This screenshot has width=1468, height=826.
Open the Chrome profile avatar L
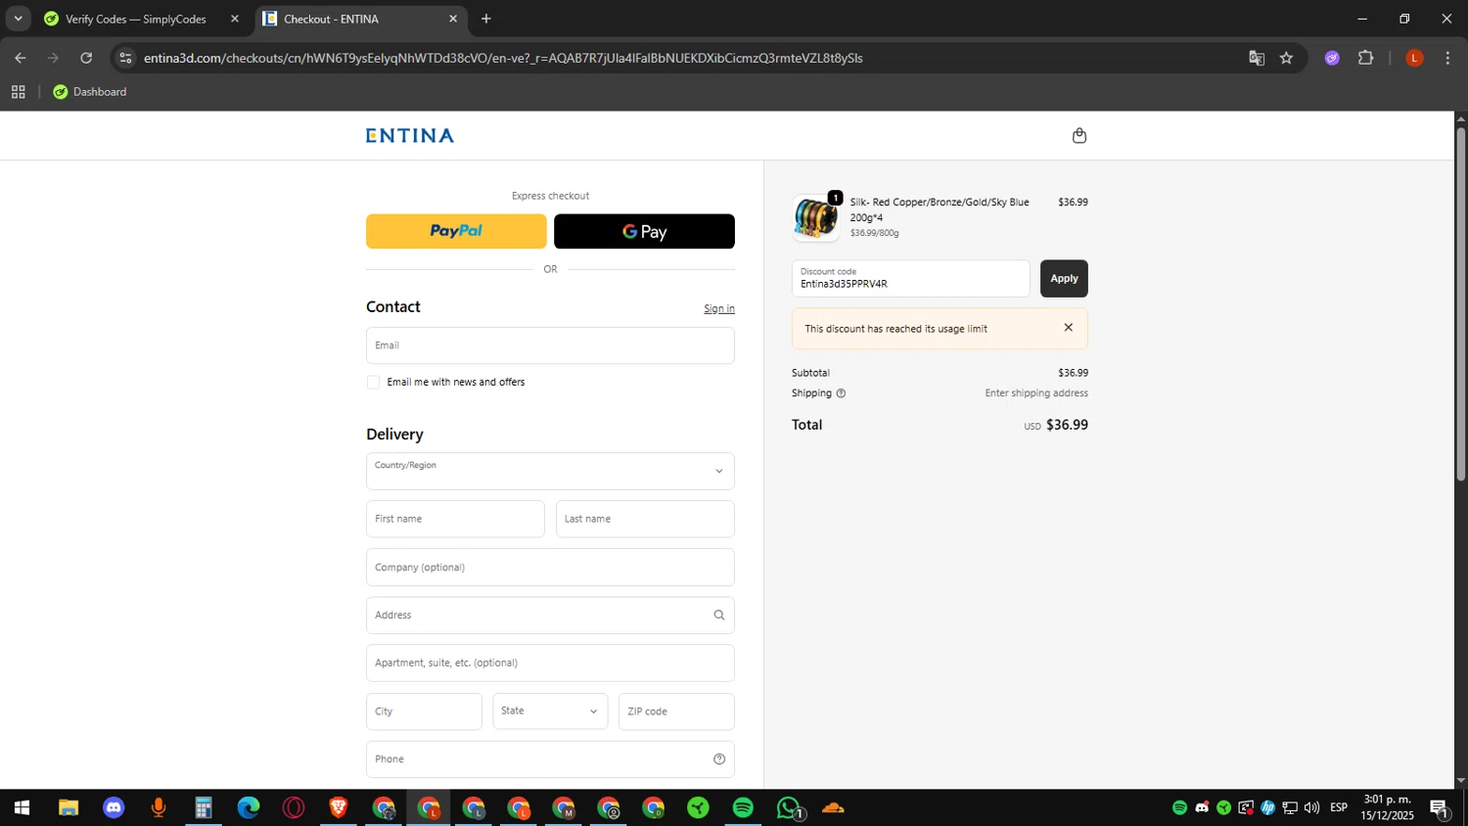tap(1414, 58)
